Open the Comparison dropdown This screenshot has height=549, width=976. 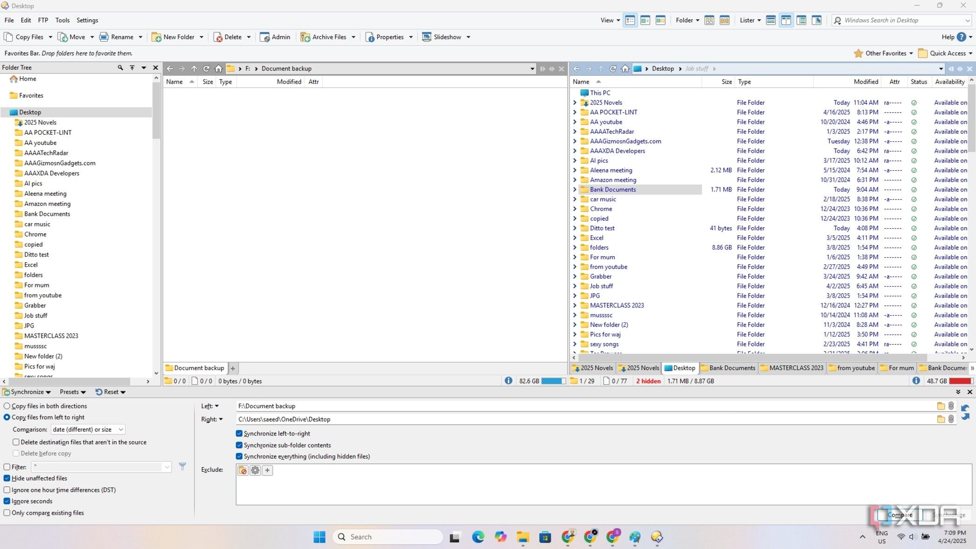[88, 430]
